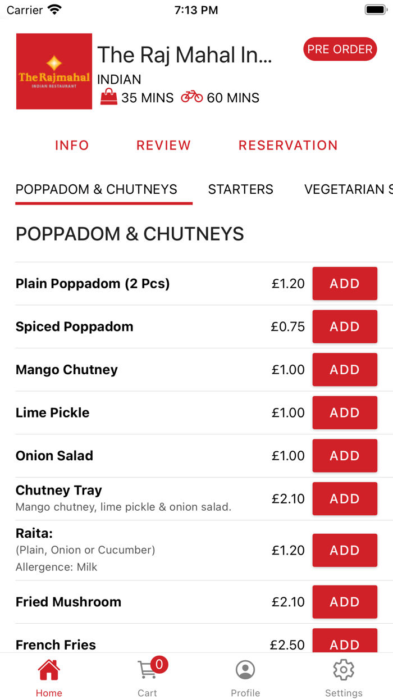
Task: Add Chutney Tray to the cart
Action: (x=345, y=499)
